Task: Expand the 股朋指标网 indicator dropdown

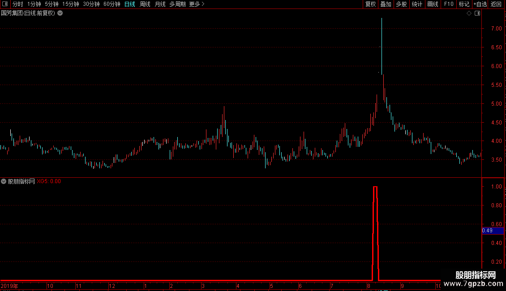Action: (4, 181)
